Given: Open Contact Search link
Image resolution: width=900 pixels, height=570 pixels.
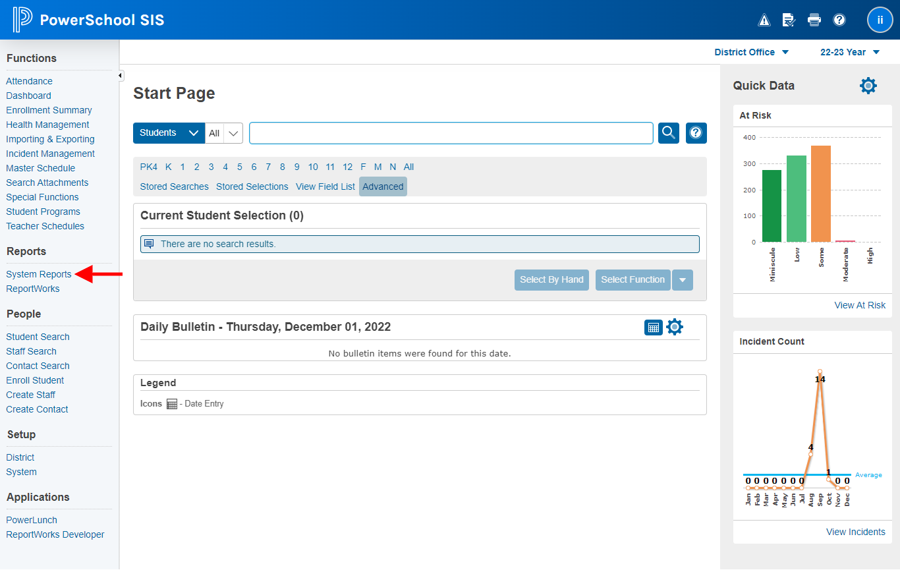Looking at the screenshot, I should 38,366.
